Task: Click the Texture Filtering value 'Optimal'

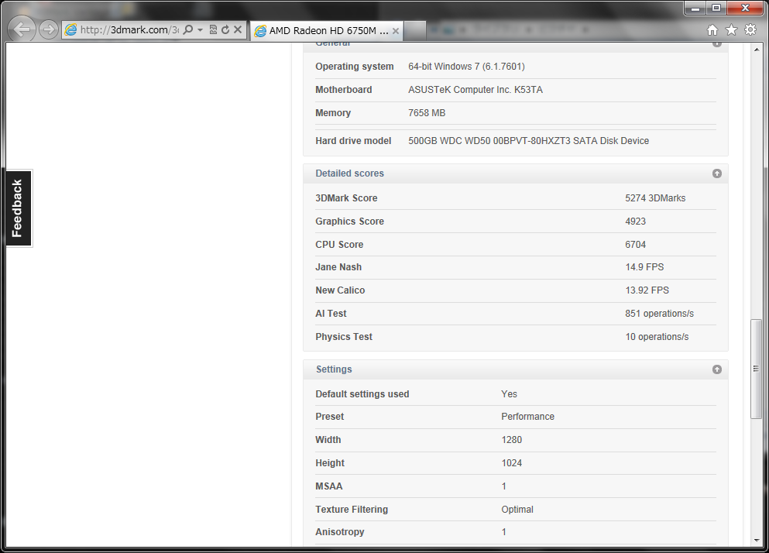Action: [517, 510]
